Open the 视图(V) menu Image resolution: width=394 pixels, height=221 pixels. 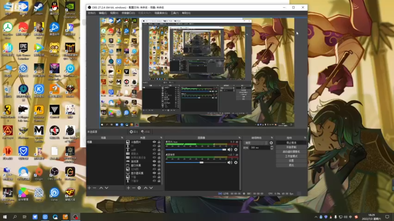[x=114, y=13]
